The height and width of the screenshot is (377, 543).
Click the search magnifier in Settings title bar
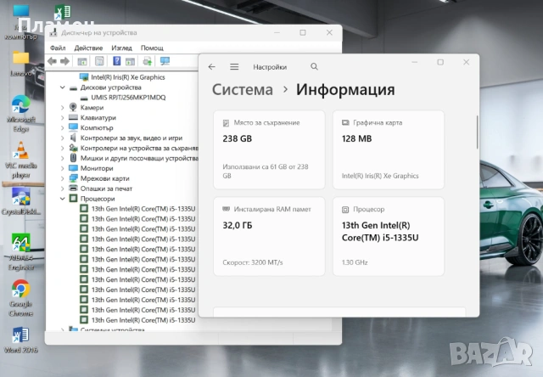[x=314, y=67]
